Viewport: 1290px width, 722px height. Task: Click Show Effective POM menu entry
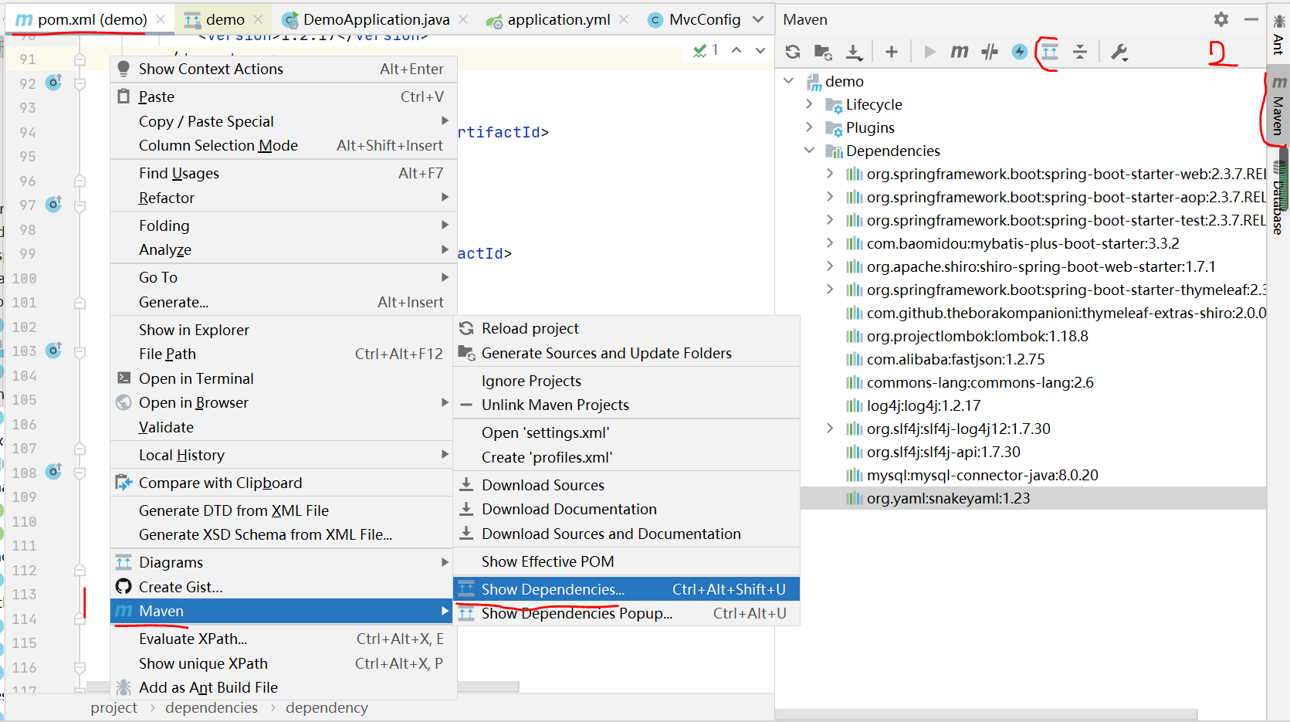point(546,561)
